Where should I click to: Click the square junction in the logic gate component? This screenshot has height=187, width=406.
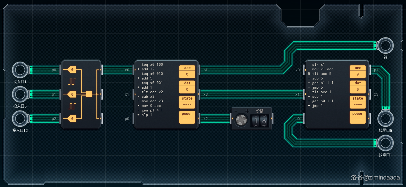[x=89, y=94]
